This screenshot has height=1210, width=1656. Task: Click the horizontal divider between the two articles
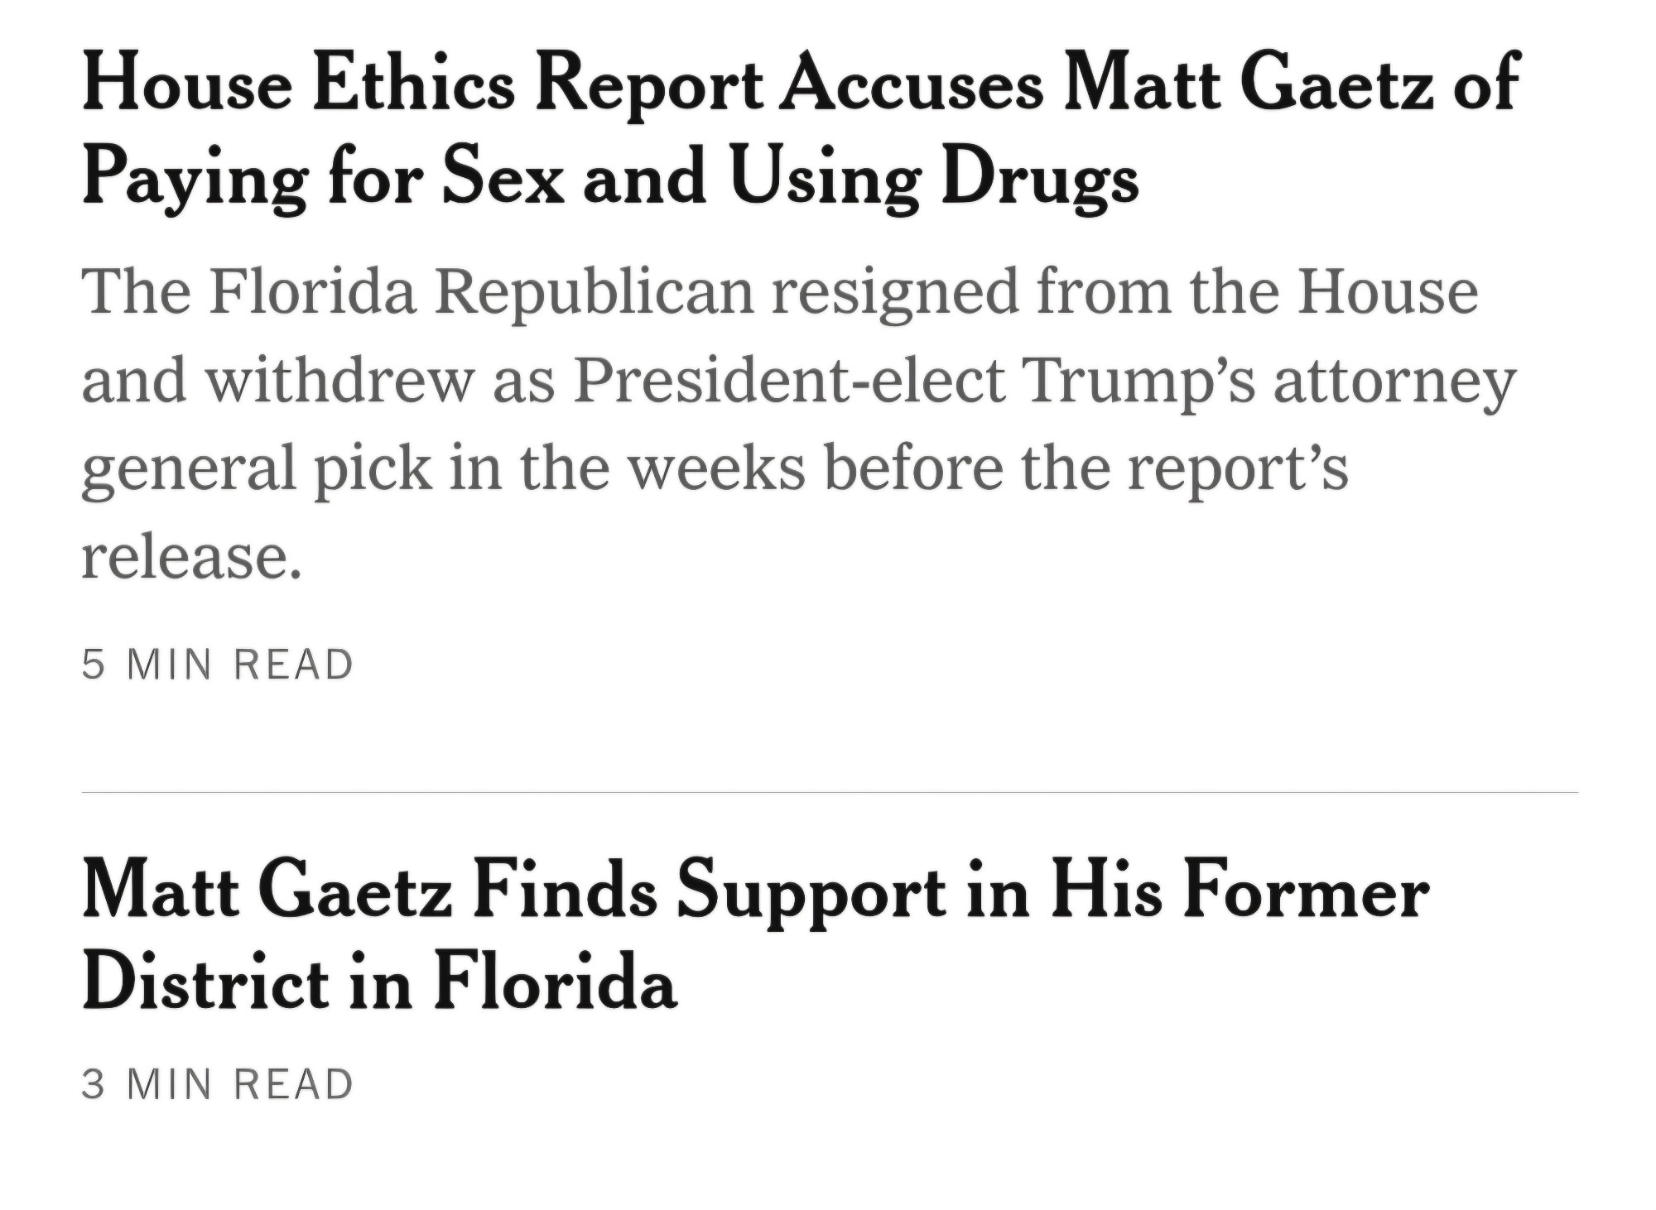(x=830, y=792)
